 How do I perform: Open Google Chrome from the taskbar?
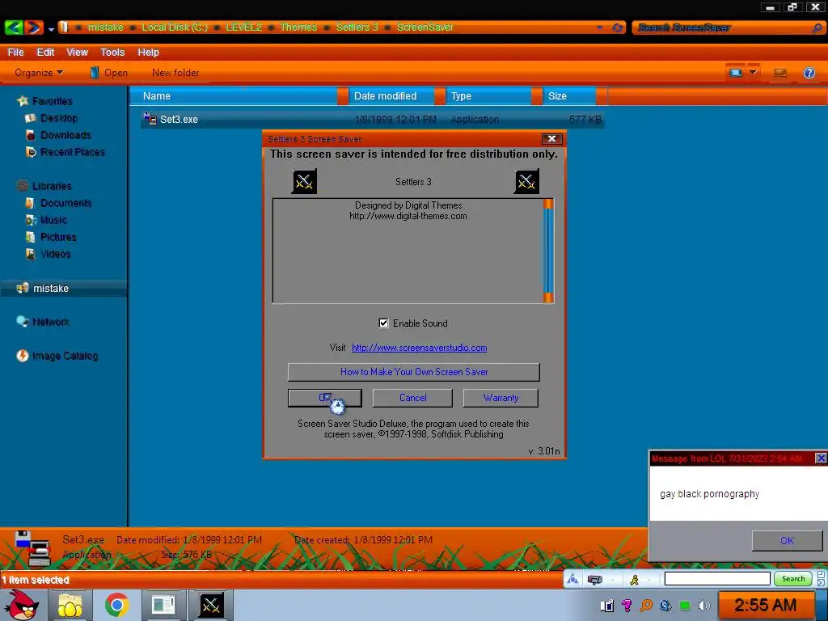click(116, 605)
